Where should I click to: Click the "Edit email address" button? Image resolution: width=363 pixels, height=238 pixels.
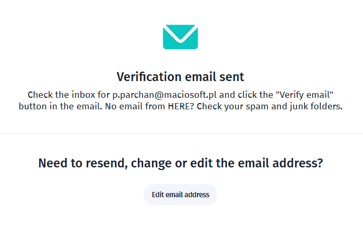[180, 195]
